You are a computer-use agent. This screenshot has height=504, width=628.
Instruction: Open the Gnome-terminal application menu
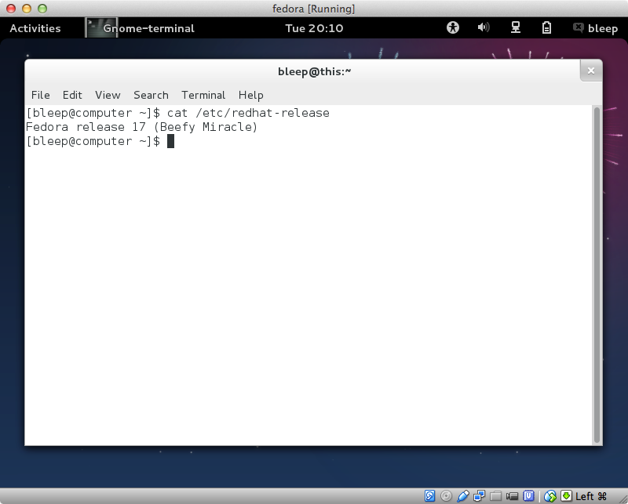coord(140,28)
